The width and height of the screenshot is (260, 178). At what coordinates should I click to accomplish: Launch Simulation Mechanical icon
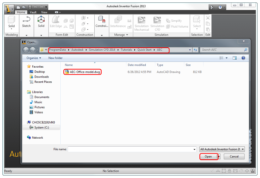pyautogui.click(x=142, y=20)
